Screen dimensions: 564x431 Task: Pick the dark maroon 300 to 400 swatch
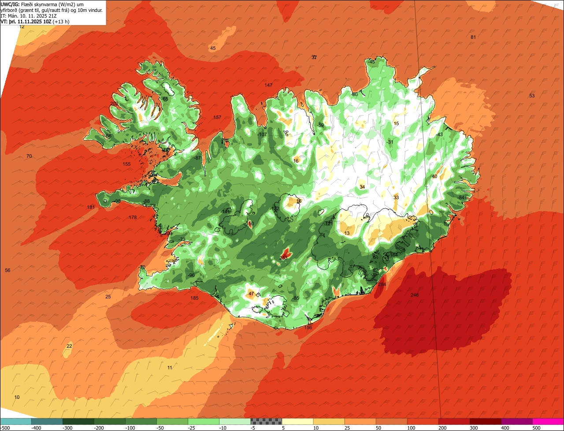[485, 421]
